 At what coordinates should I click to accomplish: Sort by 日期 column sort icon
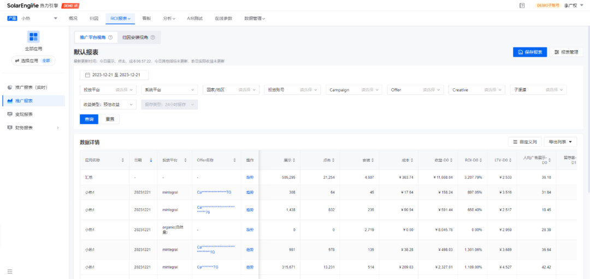tap(151, 160)
